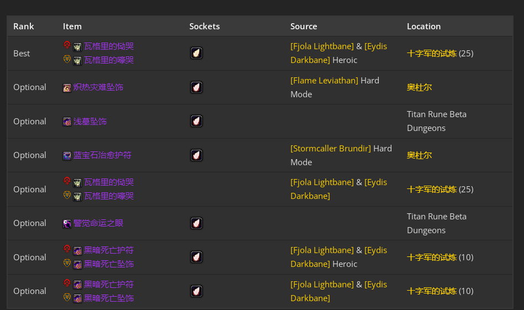The height and width of the screenshot is (310, 524).
Task: Open the 警觉命运之眼 item link
Action: coord(98,223)
